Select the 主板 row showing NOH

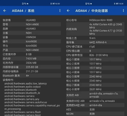[x=32, y=33]
